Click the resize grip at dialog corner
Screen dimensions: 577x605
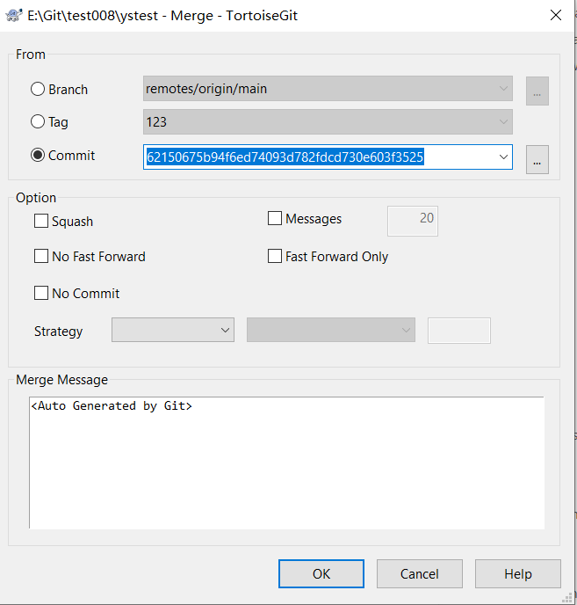pos(567,598)
